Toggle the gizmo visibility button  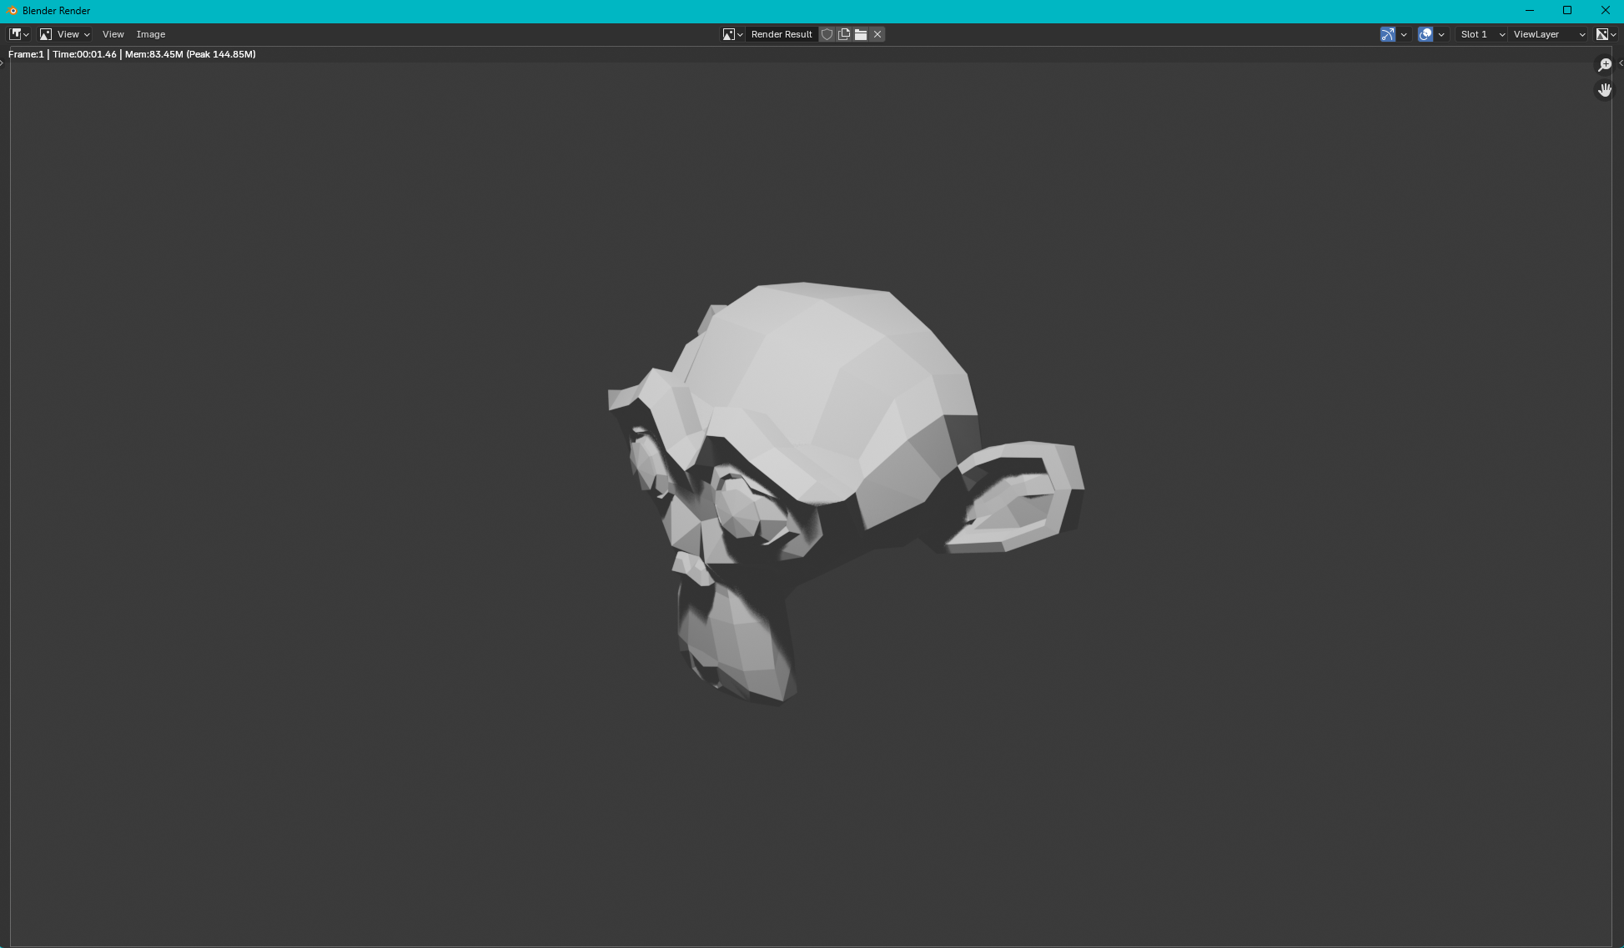(1388, 34)
